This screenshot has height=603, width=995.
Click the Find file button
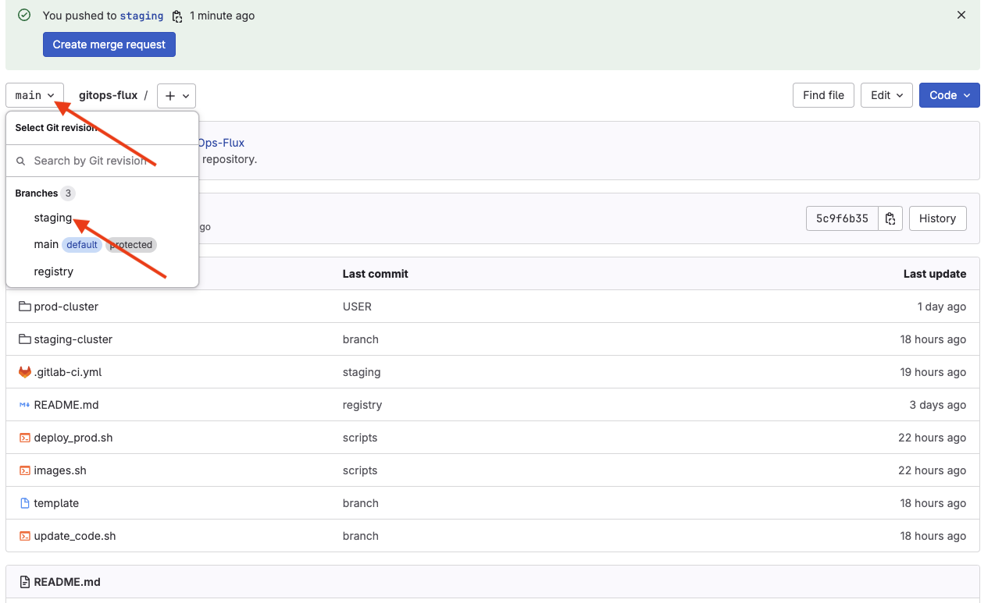[x=823, y=95]
